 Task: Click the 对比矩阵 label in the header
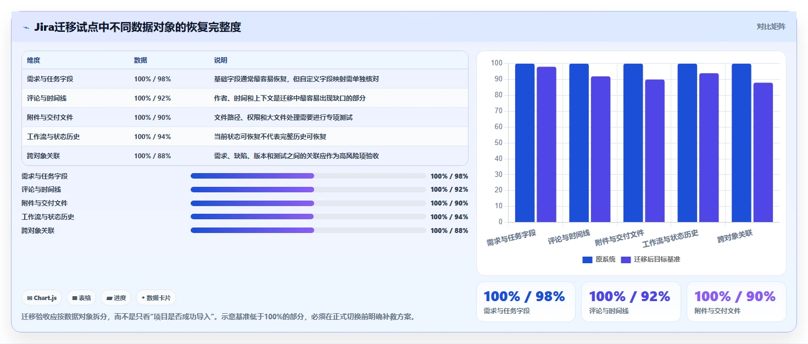pyautogui.click(x=771, y=27)
